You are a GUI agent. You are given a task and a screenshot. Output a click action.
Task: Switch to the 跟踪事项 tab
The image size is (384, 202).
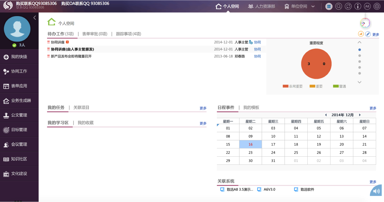[x=128, y=34]
